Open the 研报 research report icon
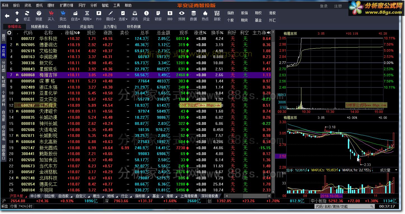This screenshot has height=214, width=405. click(158, 16)
